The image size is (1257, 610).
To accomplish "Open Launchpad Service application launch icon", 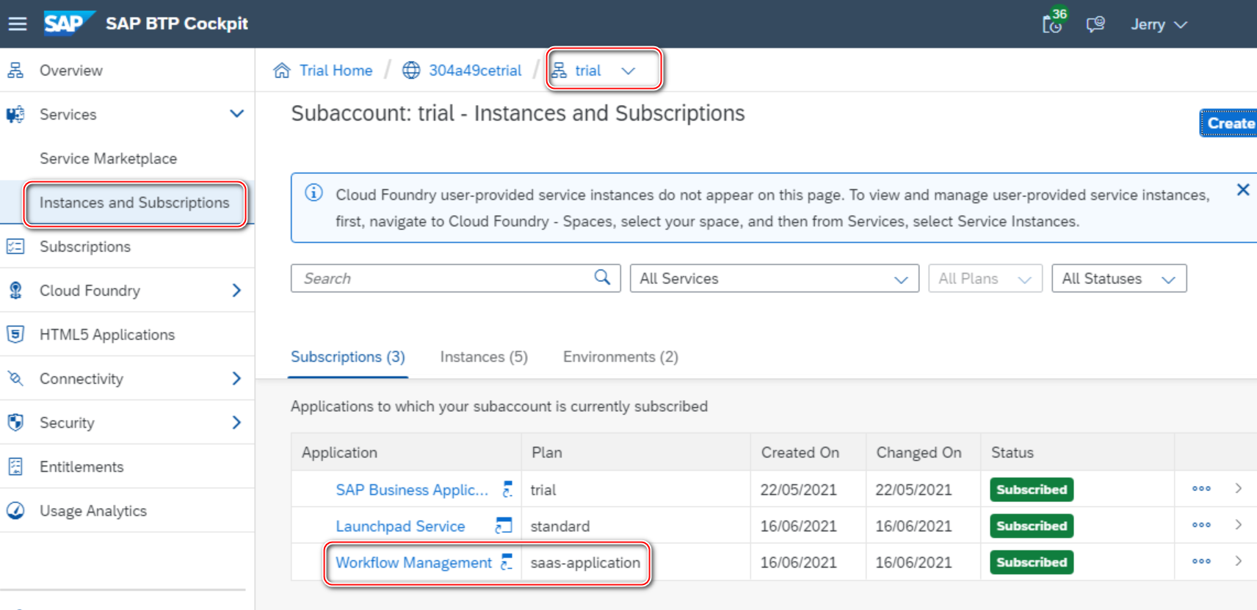I will (x=504, y=526).
